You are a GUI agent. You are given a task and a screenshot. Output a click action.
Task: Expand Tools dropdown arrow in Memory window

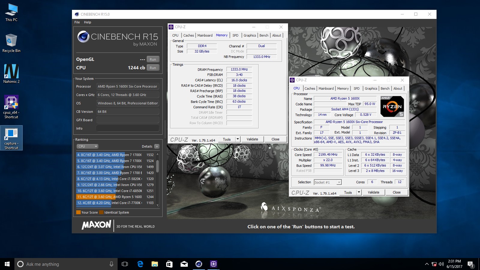(x=238, y=139)
